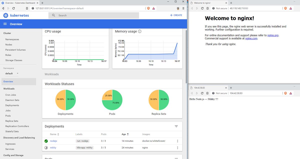Select Overview in the sidebar
Screen dimensions: 300x159
pyautogui.click(x=19, y=82)
